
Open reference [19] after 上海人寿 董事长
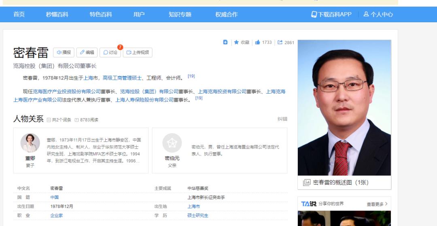coord(199,98)
